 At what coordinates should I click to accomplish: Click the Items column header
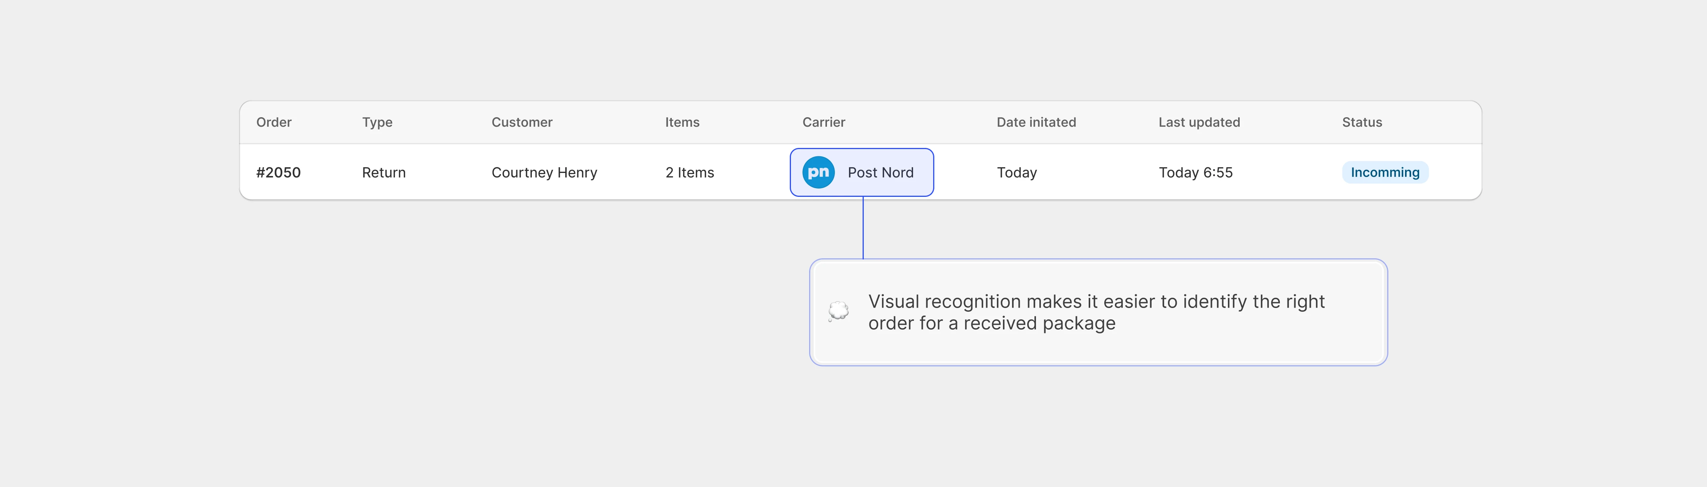coord(682,122)
